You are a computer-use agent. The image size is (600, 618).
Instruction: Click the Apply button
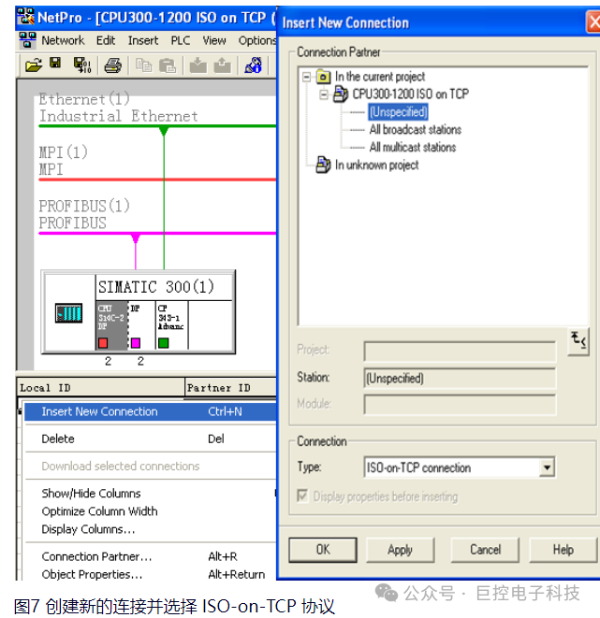tap(400, 550)
